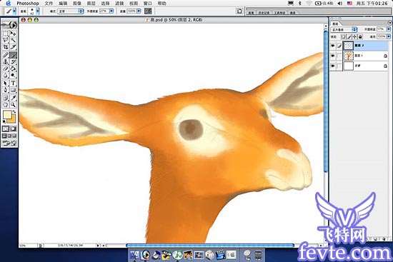Open Layers palette options menu

[x=389, y=23]
